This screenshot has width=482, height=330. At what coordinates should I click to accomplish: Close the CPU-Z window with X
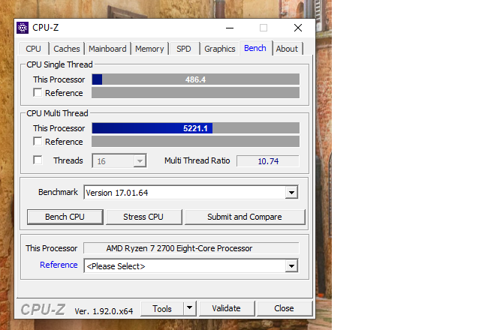coord(297,28)
